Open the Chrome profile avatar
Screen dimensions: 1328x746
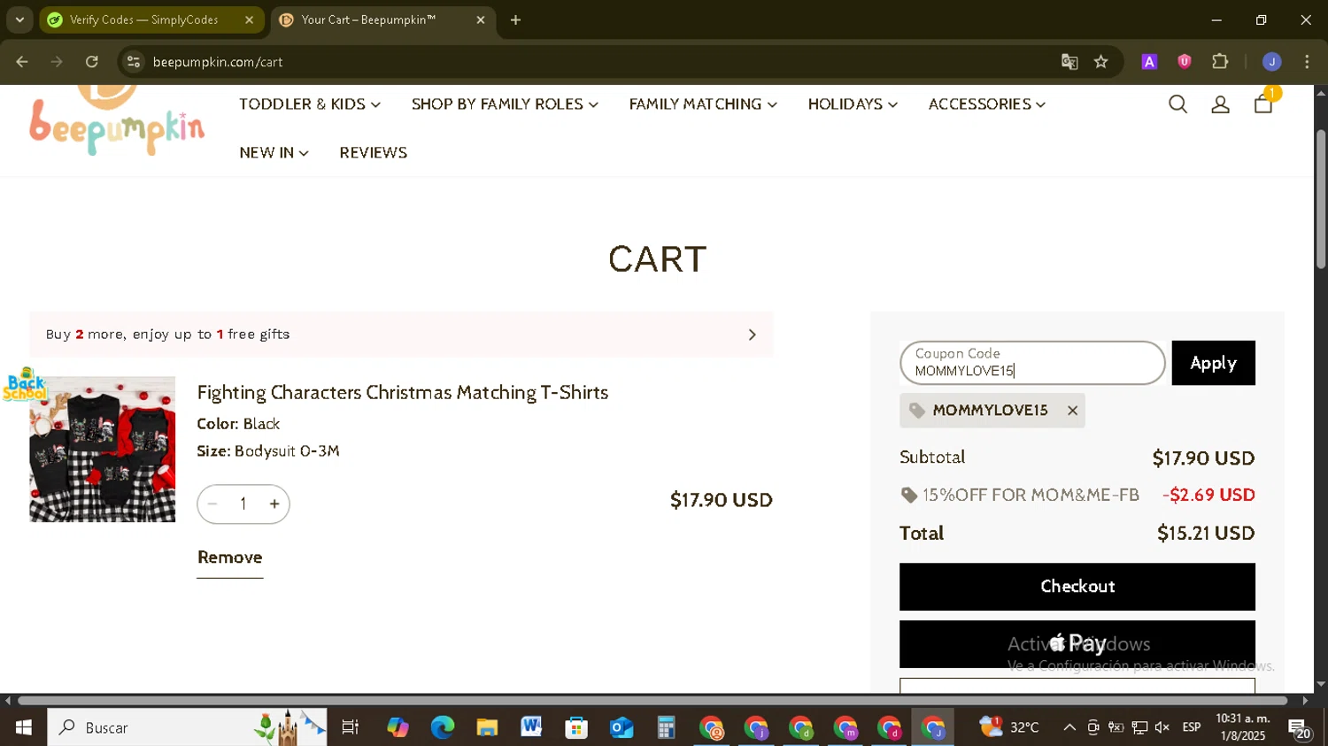click(x=1271, y=62)
